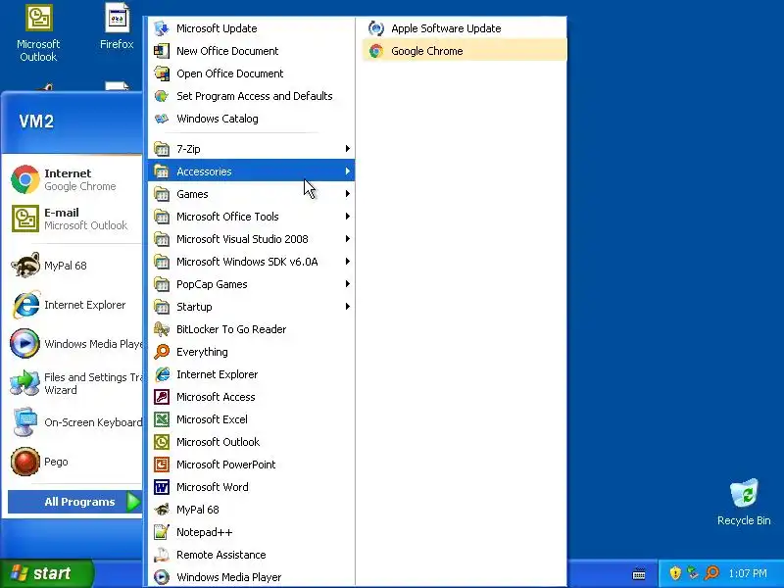This screenshot has width=784, height=588.
Task: Click the Microsoft Access icon
Action: 162,397
